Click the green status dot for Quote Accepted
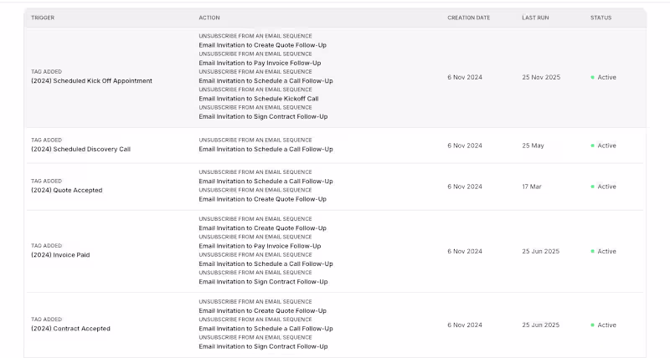This screenshot has height=358, width=670. pos(593,187)
